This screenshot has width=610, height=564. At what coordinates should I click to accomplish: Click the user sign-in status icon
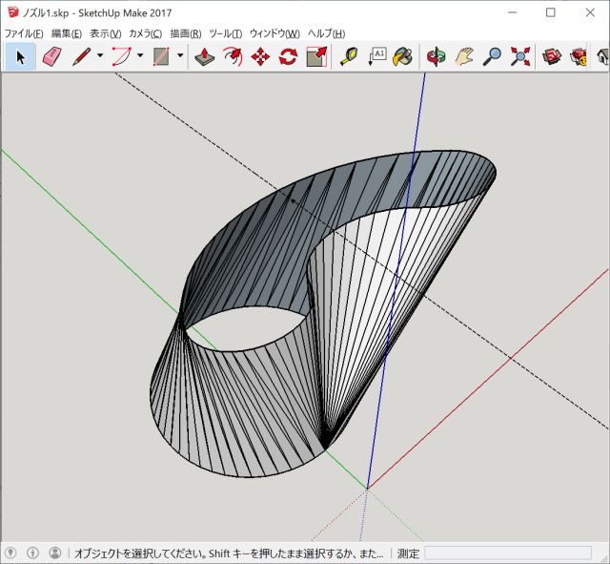point(54,554)
